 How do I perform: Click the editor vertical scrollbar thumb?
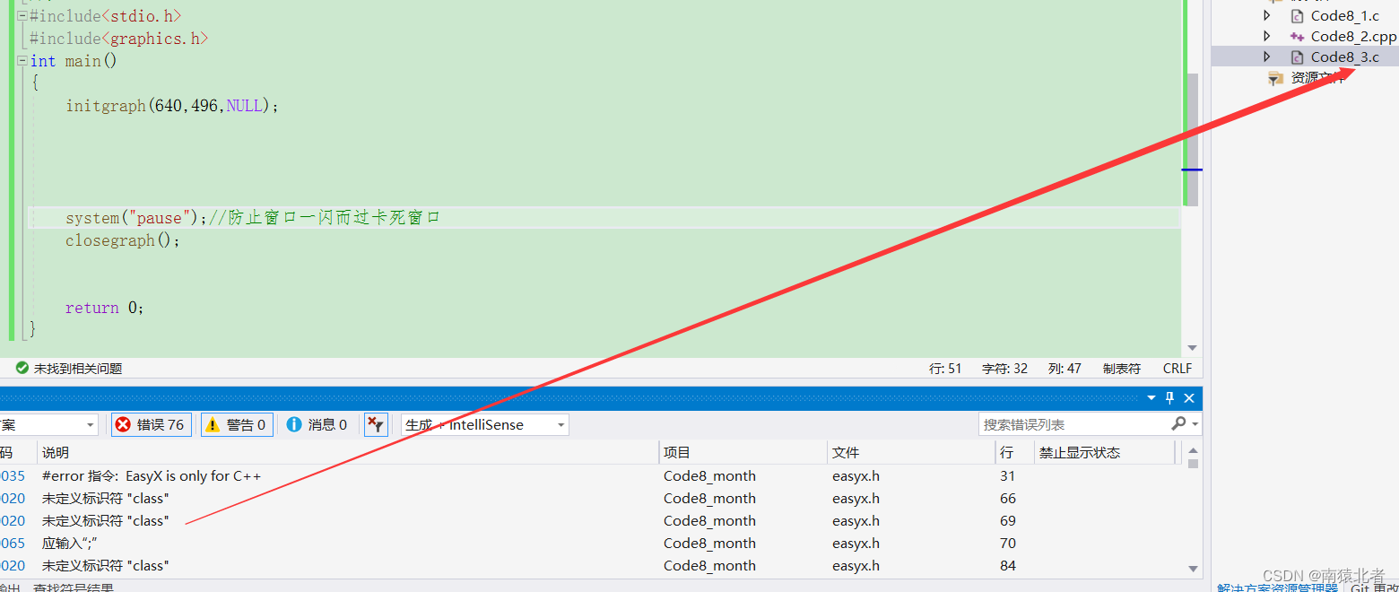pyautogui.click(x=1192, y=140)
